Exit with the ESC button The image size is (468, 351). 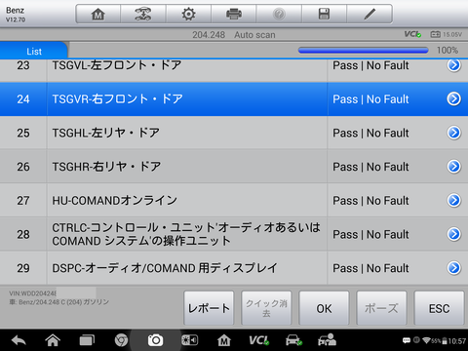(x=439, y=308)
